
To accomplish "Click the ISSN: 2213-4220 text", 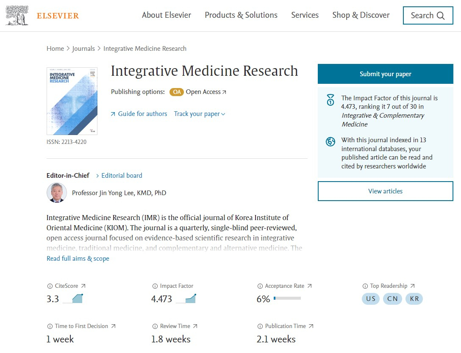I will 67,142.
